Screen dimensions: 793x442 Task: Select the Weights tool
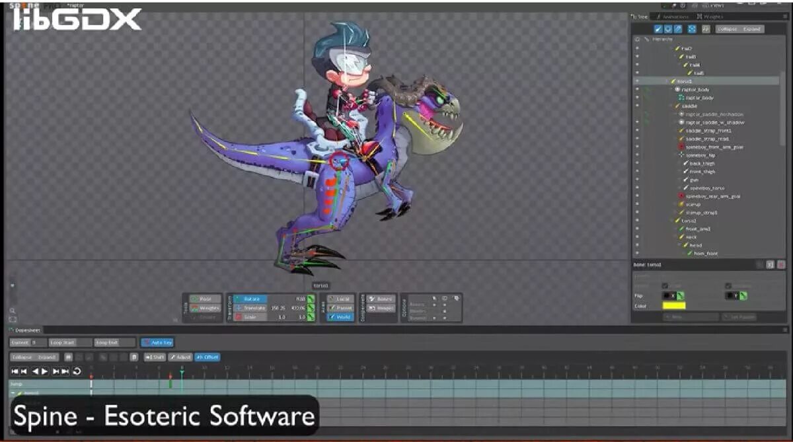[x=206, y=308]
